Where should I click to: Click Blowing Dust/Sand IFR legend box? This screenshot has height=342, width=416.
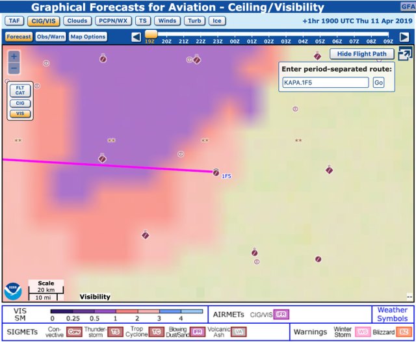coord(198,332)
